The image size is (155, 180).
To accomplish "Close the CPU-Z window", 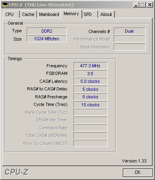I will click(150, 5).
